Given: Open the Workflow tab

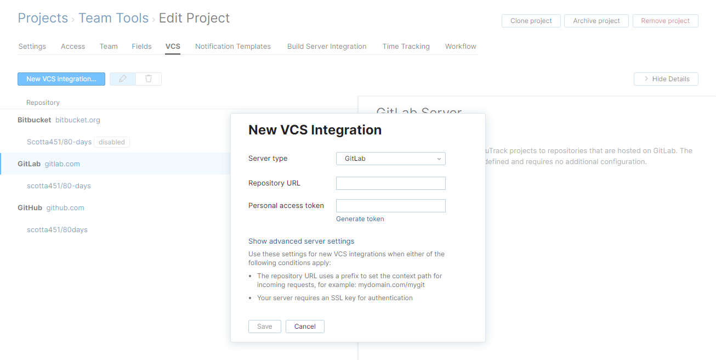Looking at the screenshot, I should click(x=460, y=46).
